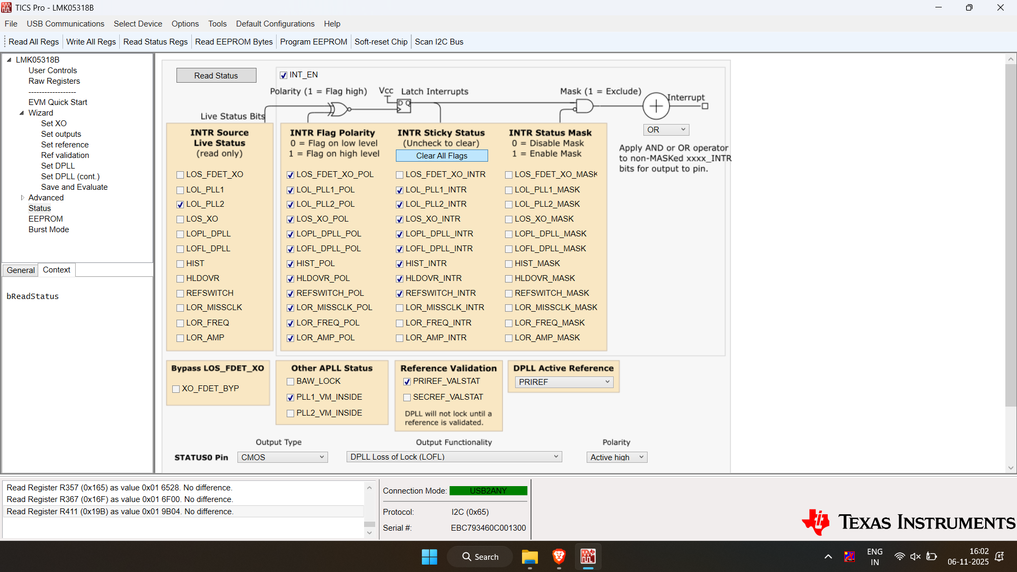Click the battery icon in the system tray

point(932,557)
